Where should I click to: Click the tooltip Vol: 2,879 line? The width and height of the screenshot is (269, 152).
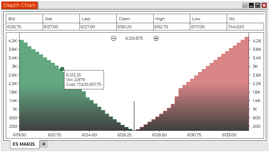coord(76,80)
